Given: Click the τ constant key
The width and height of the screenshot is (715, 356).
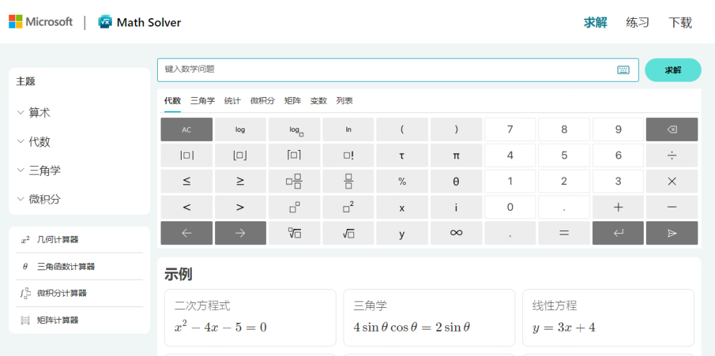Looking at the screenshot, I should [402, 156].
